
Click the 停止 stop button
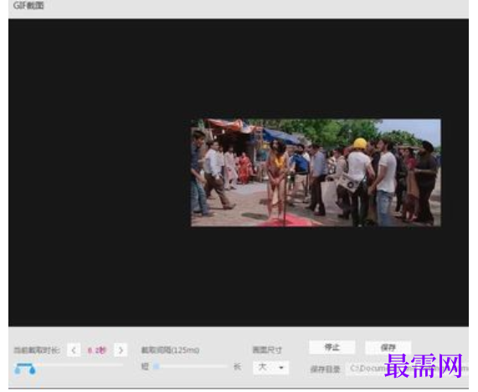point(332,347)
